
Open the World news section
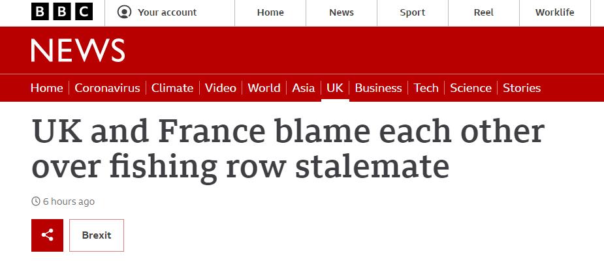coord(264,88)
